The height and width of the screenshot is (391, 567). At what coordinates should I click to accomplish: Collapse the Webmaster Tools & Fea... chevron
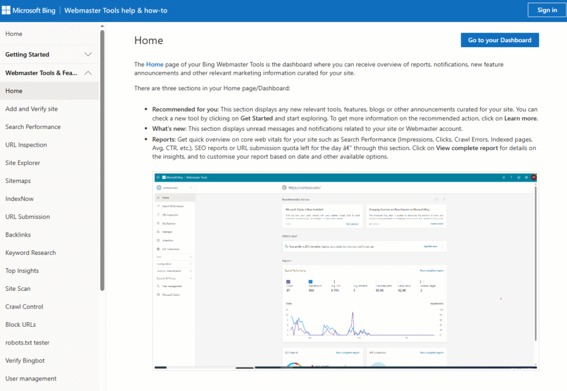coord(88,73)
